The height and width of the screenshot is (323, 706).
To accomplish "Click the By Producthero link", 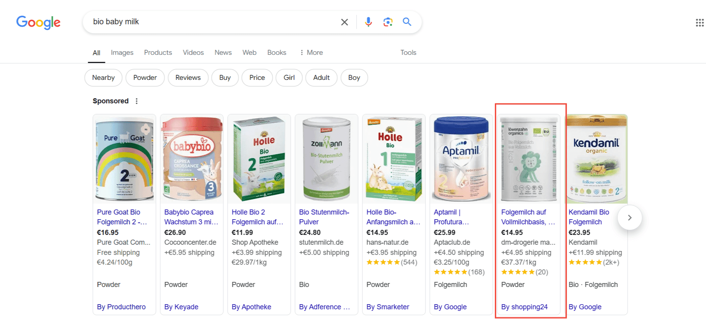I will pos(121,307).
